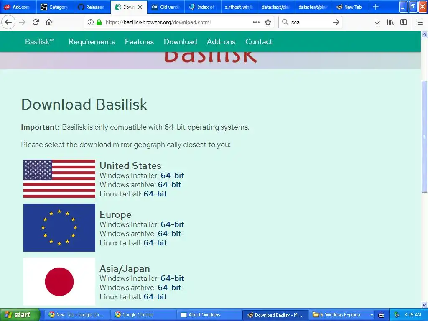Download Europe Linux tarball 64-bit
The height and width of the screenshot is (321, 428).
point(155,243)
